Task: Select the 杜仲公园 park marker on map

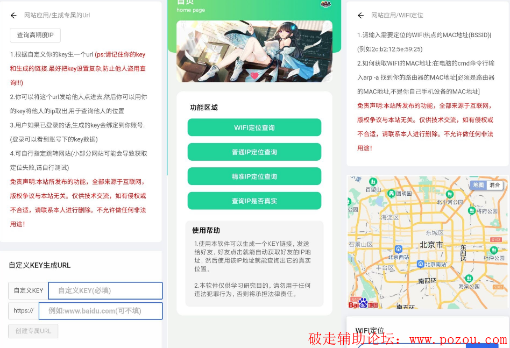Action: [x=494, y=250]
